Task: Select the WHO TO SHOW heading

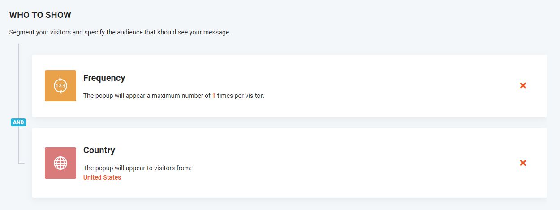Action: tap(40, 15)
